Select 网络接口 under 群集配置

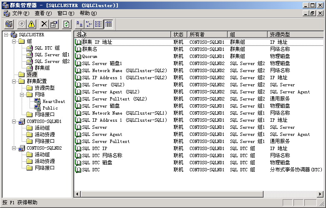pyautogui.click(x=45, y=115)
